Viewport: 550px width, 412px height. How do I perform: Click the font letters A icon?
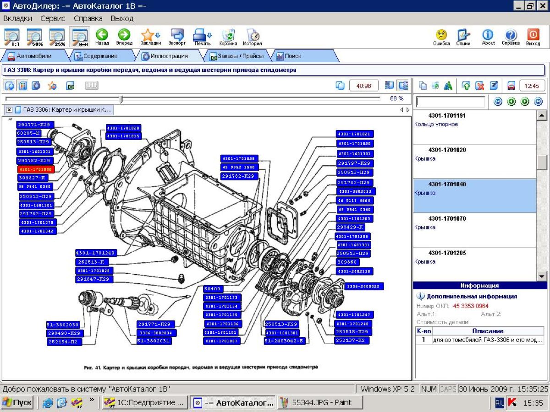[x=448, y=86]
